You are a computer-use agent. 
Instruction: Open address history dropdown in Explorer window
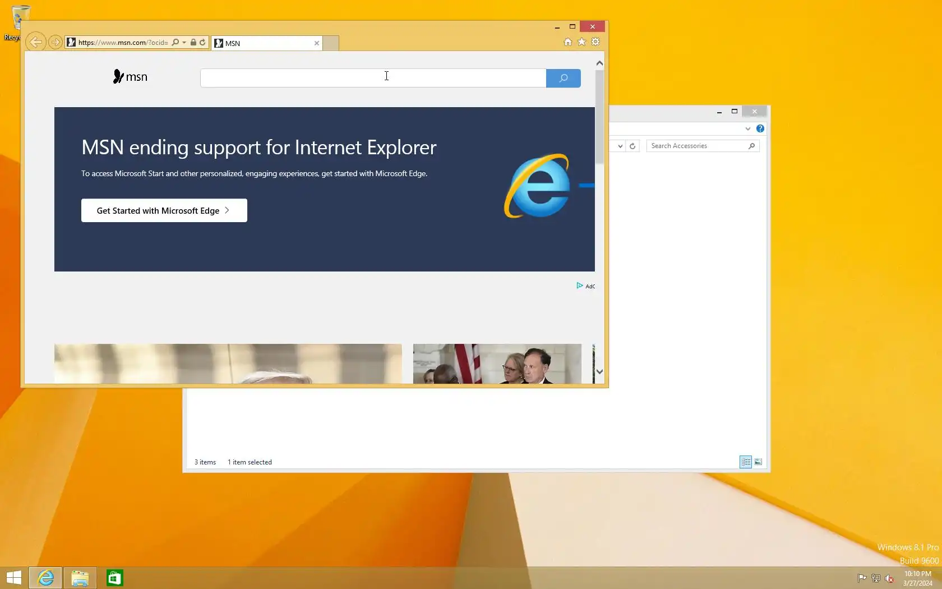[x=620, y=146]
